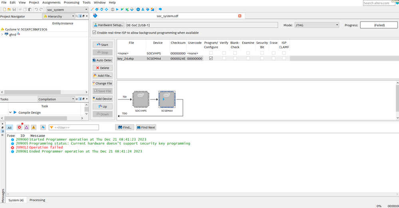Click the New File toolbar icon
Viewport: 399px width, 208px height.
coord(4,9)
